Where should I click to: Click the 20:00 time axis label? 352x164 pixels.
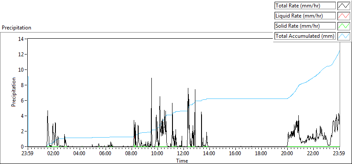pos(287,154)
